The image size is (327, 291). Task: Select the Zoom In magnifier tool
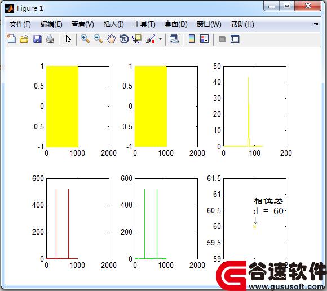click(85, 39)
